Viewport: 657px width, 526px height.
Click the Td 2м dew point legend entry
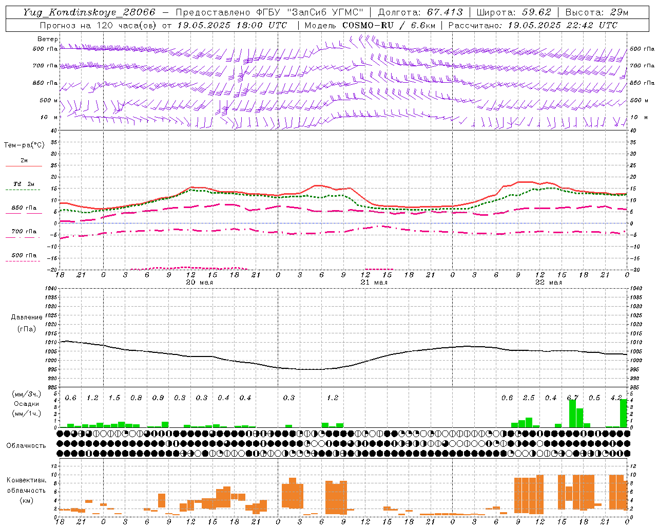(24, 184)
